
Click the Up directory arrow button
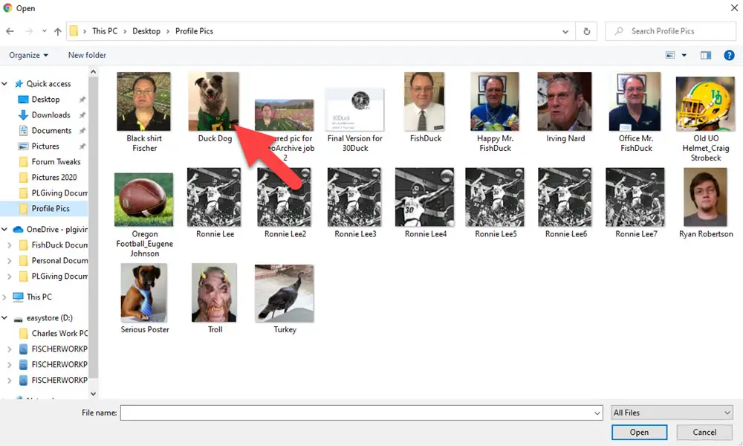click(x=58, y=31)
